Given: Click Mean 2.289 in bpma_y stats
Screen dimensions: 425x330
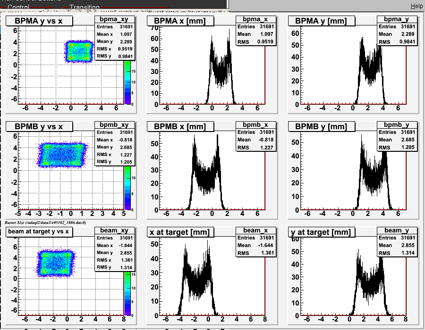Looking at the screenshot, I should (x=397, y=34).
